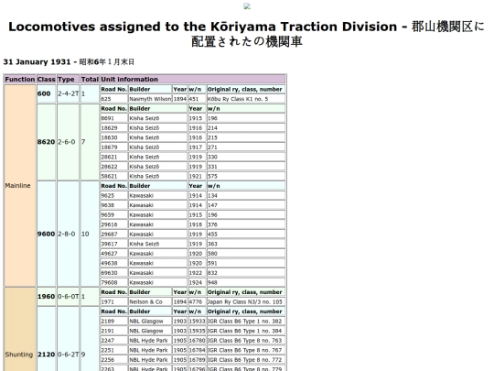Viewport: 494px width, 371px height.
Task: Select road number 49627
Action: coord(114,254)
